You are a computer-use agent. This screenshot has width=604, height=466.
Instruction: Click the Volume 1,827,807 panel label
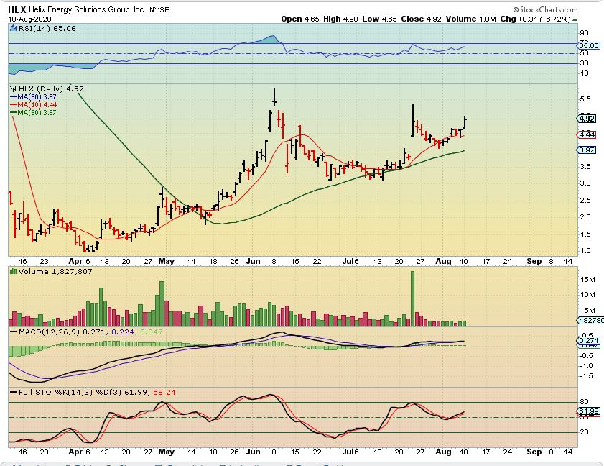click(55, 272)
